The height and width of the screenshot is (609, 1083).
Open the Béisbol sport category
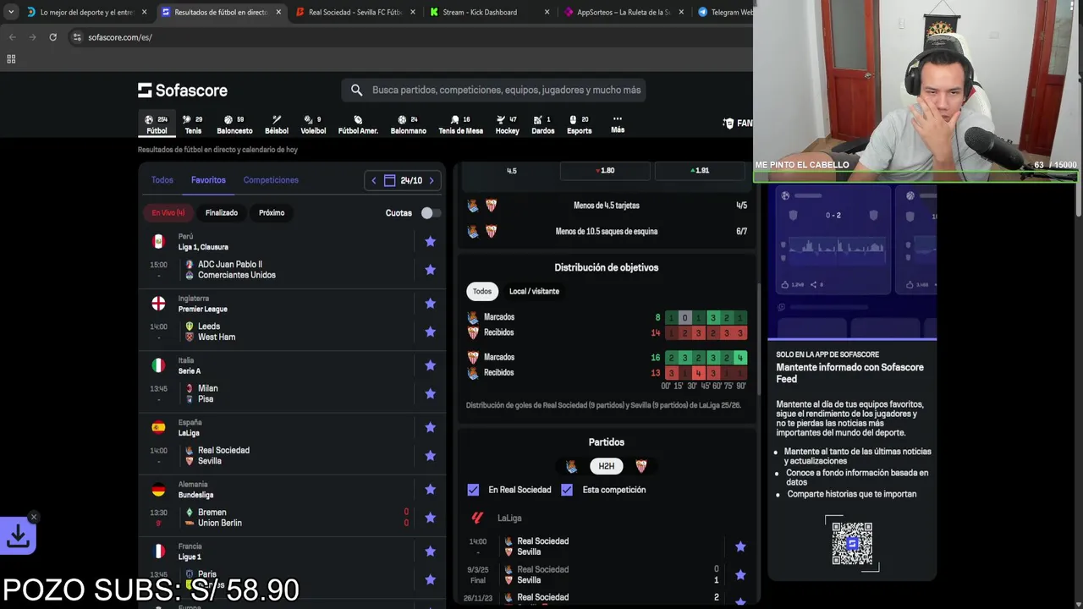click(277, 124)
